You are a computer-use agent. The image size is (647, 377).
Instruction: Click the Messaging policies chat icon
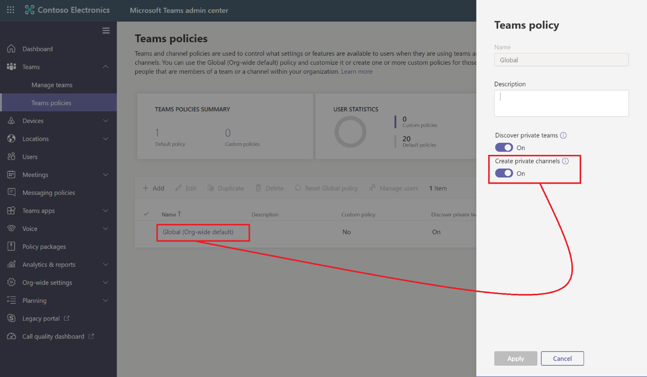(x=11, y=192)
